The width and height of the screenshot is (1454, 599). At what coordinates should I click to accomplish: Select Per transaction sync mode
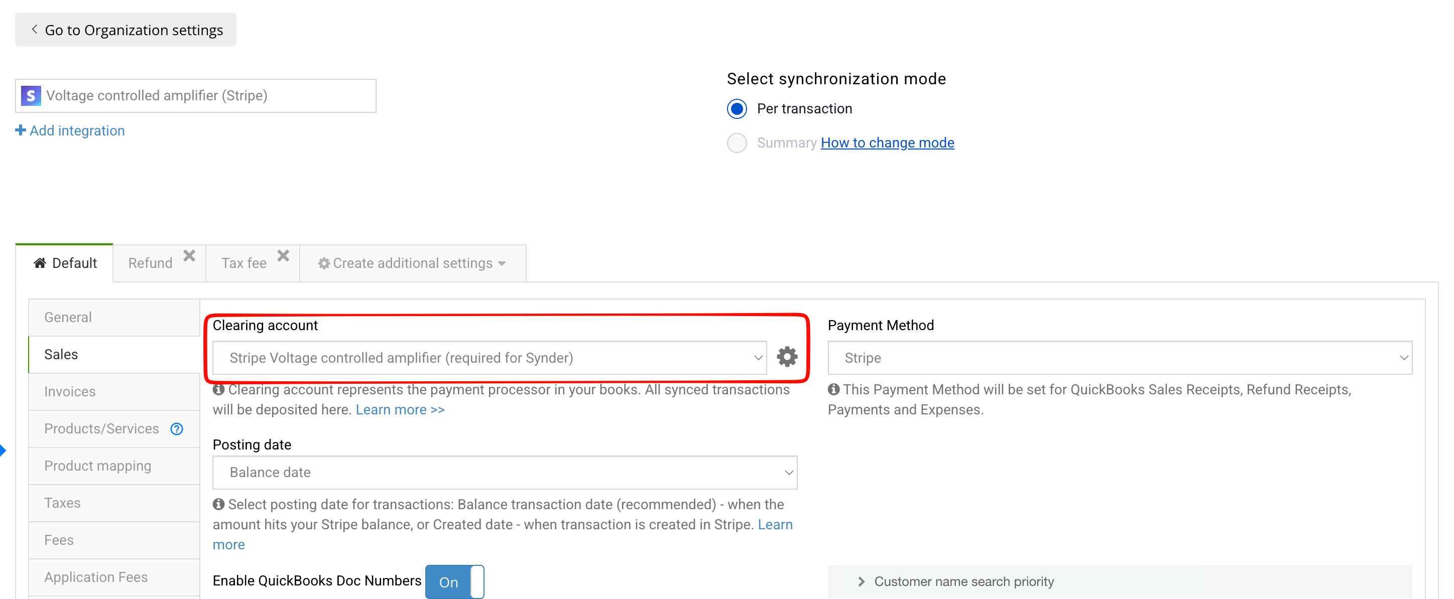[x=737, y=108]
